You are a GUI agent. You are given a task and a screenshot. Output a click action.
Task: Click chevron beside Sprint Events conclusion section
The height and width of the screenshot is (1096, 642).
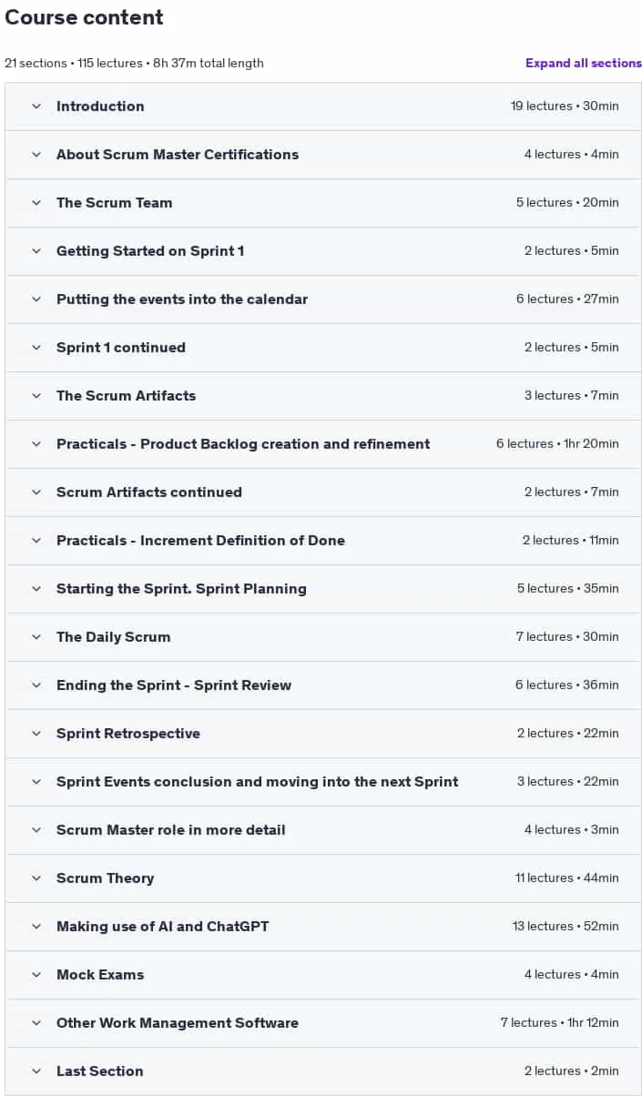[36, 781]
